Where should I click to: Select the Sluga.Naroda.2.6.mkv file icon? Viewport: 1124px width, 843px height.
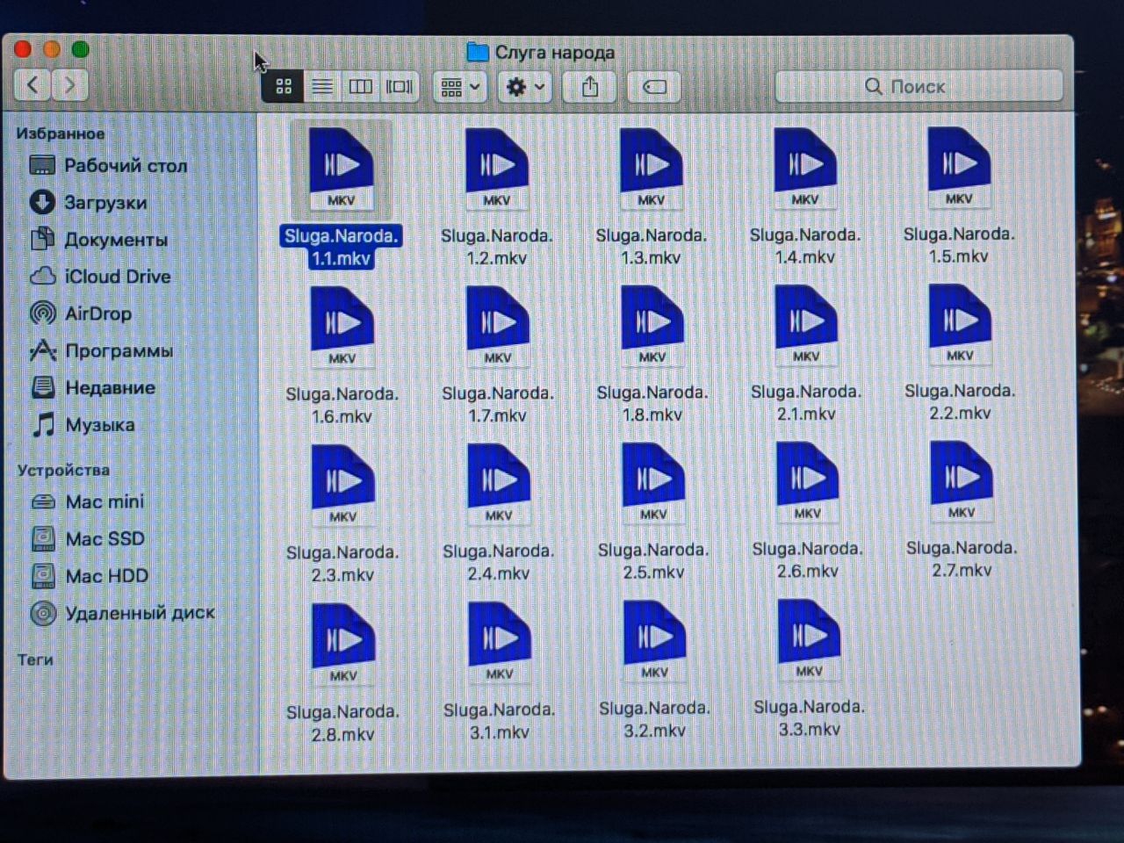pyautogui.click(x=807, y=483)
